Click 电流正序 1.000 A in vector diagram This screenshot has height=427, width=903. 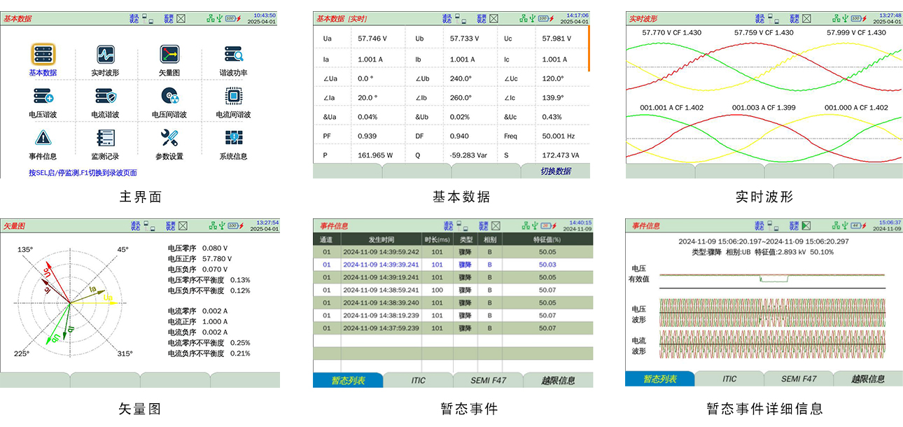point(198,321)
